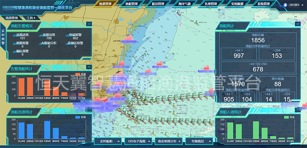Click the small icon beside 养殖区报警
The width and height of the screenshot is (307, 148).
67,43
